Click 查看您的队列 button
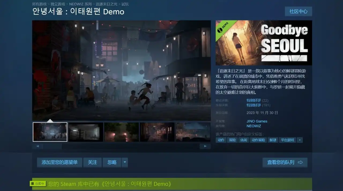Viewport: 343px width, 191px height. (x=285, y=162)
